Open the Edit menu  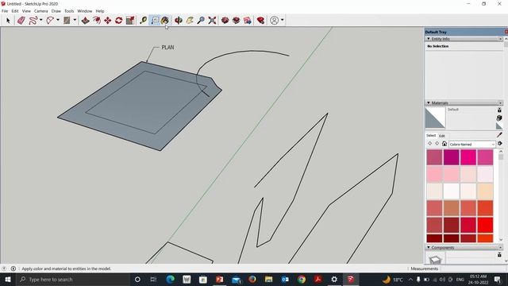tap(15, 11)
